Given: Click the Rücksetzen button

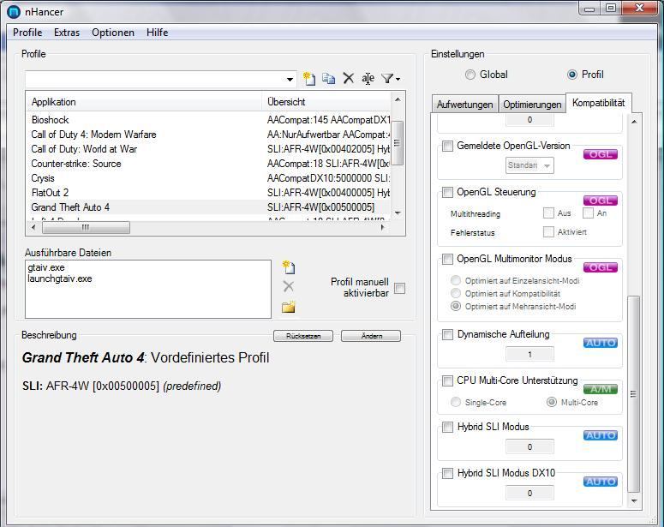Looking at the screenshot, I should (x=303, y=336).
